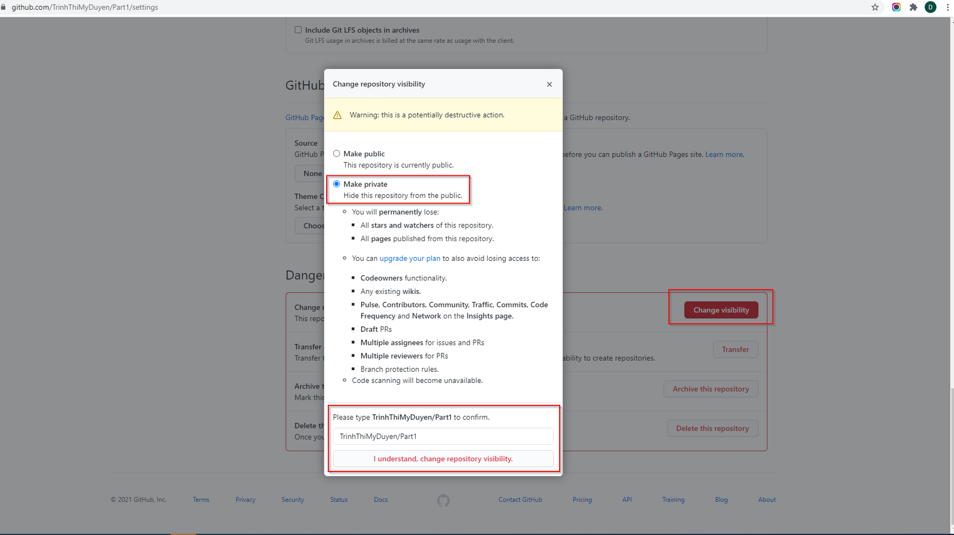Image resolution: width=954 pixels, height=535 pixels.
Task: Open the Pricing footer link
Action: click(582, 500)
